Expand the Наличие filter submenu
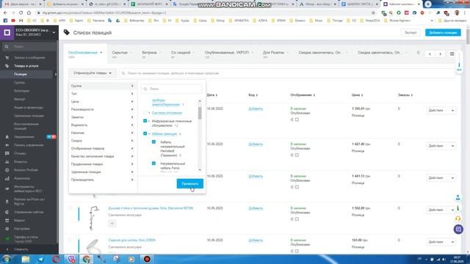Image resolution: width=470 pixels, height=264 pixels. tap(102, 133)
